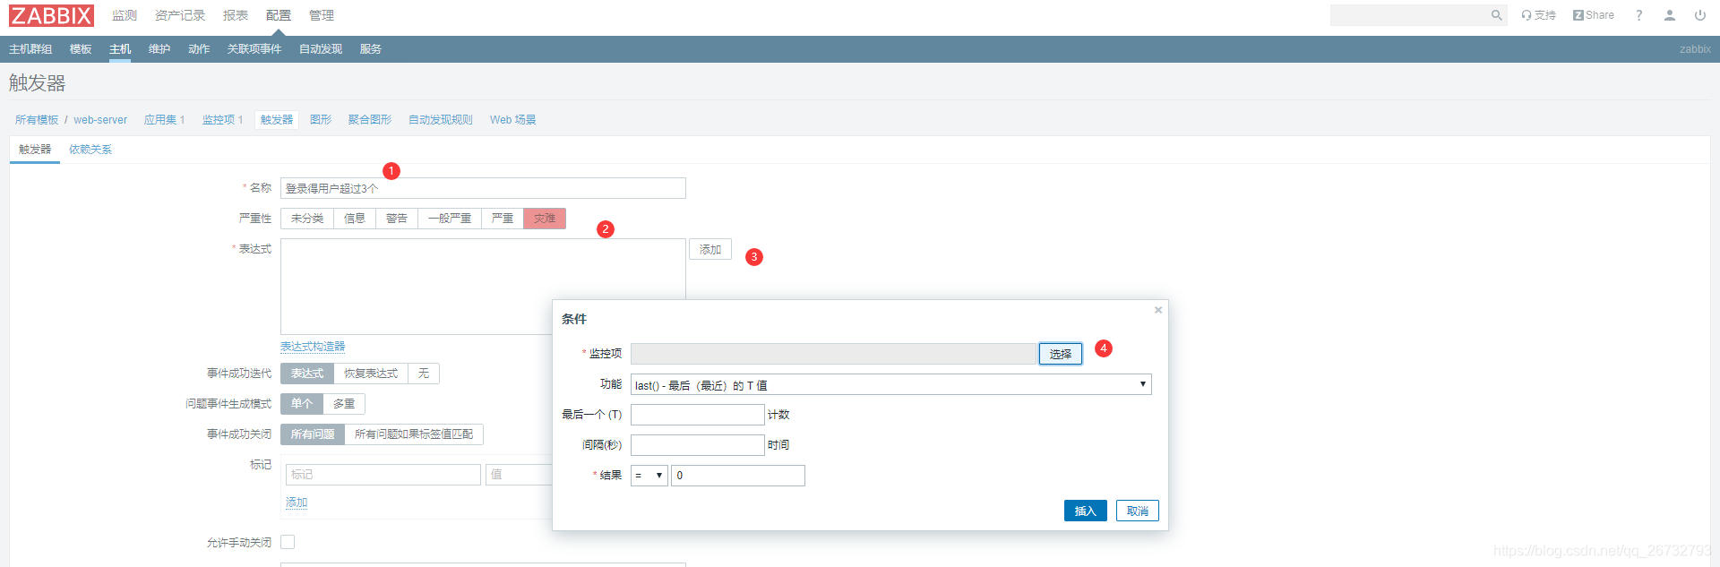Set severity to 灾难
The width and height of the screenshot is (1720, 567).
545,219
